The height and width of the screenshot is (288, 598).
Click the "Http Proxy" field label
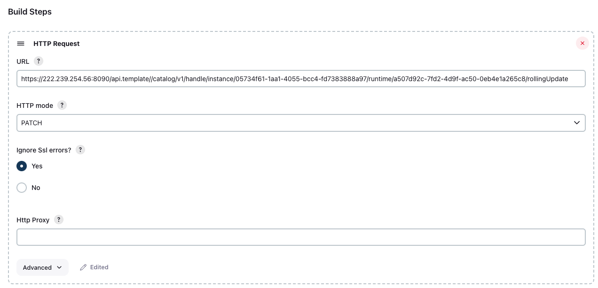(x=33, y=220)
